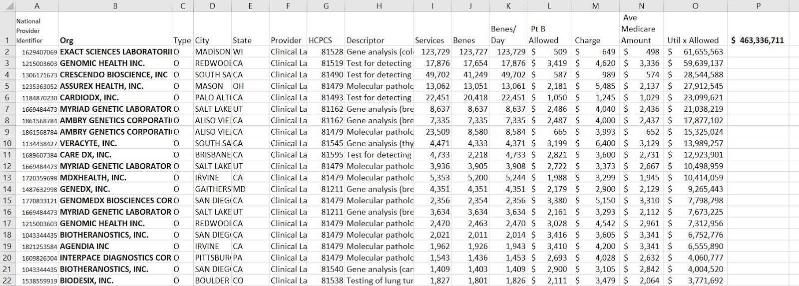The height and width of the screenshot is (286, 799).
Task: Click the OH state cell
Action: [250, 86]
